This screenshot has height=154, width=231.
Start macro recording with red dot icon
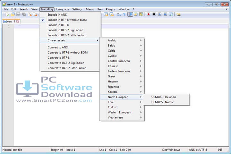tap(149, 14)
